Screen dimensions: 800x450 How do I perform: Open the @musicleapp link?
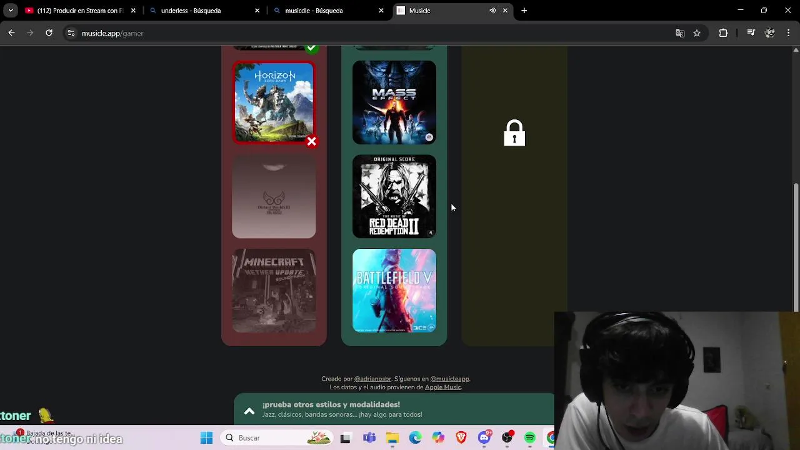449,379
